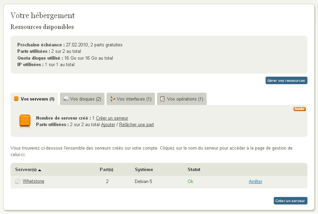Follow the inline Créer un serveur link
This screenshot has height=214, width=318.
(112, 118)
